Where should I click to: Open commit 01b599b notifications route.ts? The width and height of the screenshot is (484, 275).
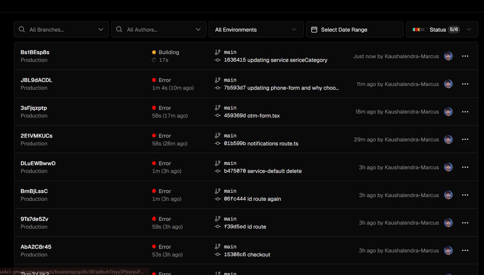[261, 144]
